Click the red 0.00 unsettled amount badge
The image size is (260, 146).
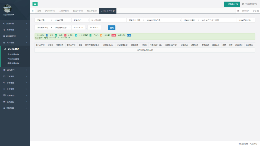point(114,35)
